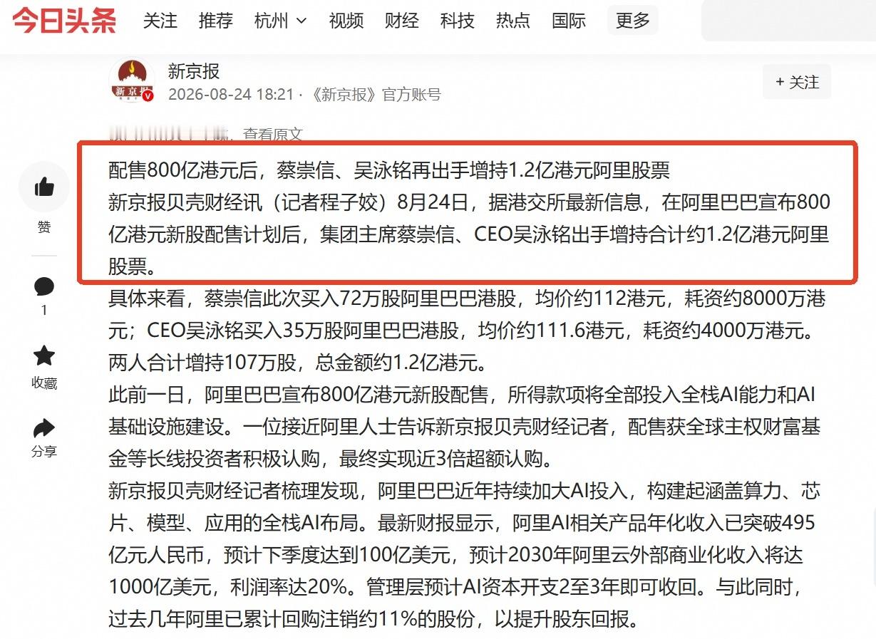The width and height of the screenshot is (876, 639).
Task: Click the publish time 2026-08-24 18:21
Action: point(231,95)
